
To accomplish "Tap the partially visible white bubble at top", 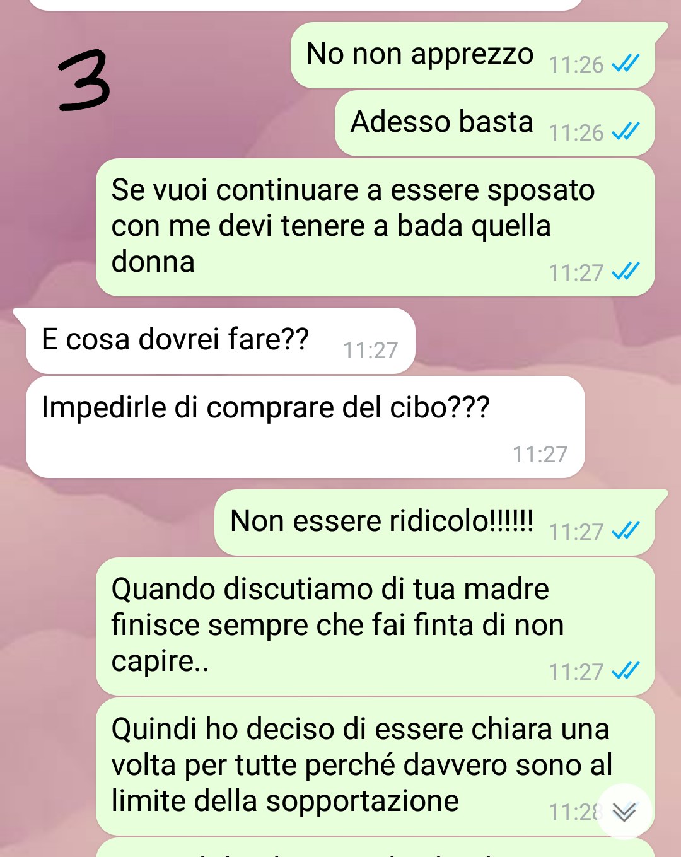I will pos(305,5).
